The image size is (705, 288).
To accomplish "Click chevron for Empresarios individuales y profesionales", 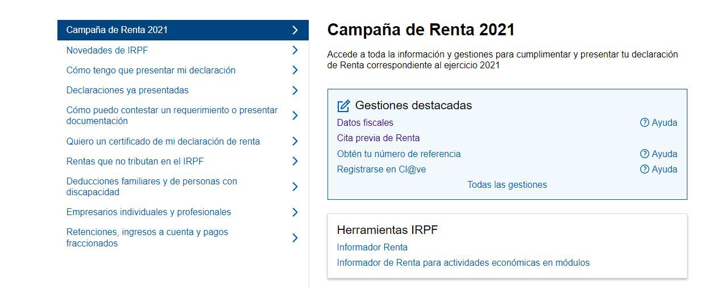I will click(295, 212).
